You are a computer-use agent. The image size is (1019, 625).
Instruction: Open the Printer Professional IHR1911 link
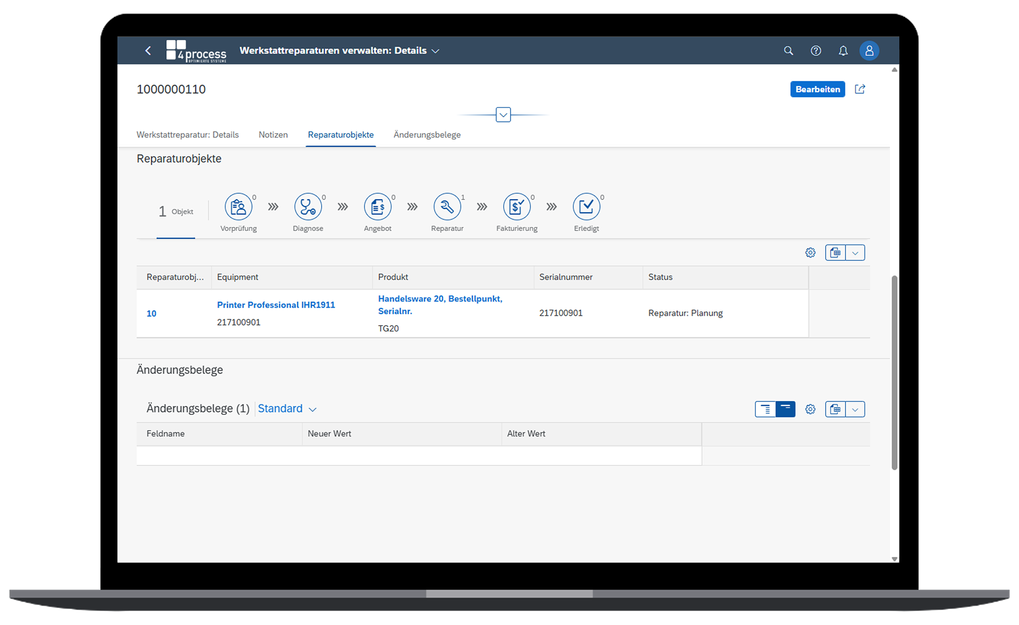tap(276, 305)
